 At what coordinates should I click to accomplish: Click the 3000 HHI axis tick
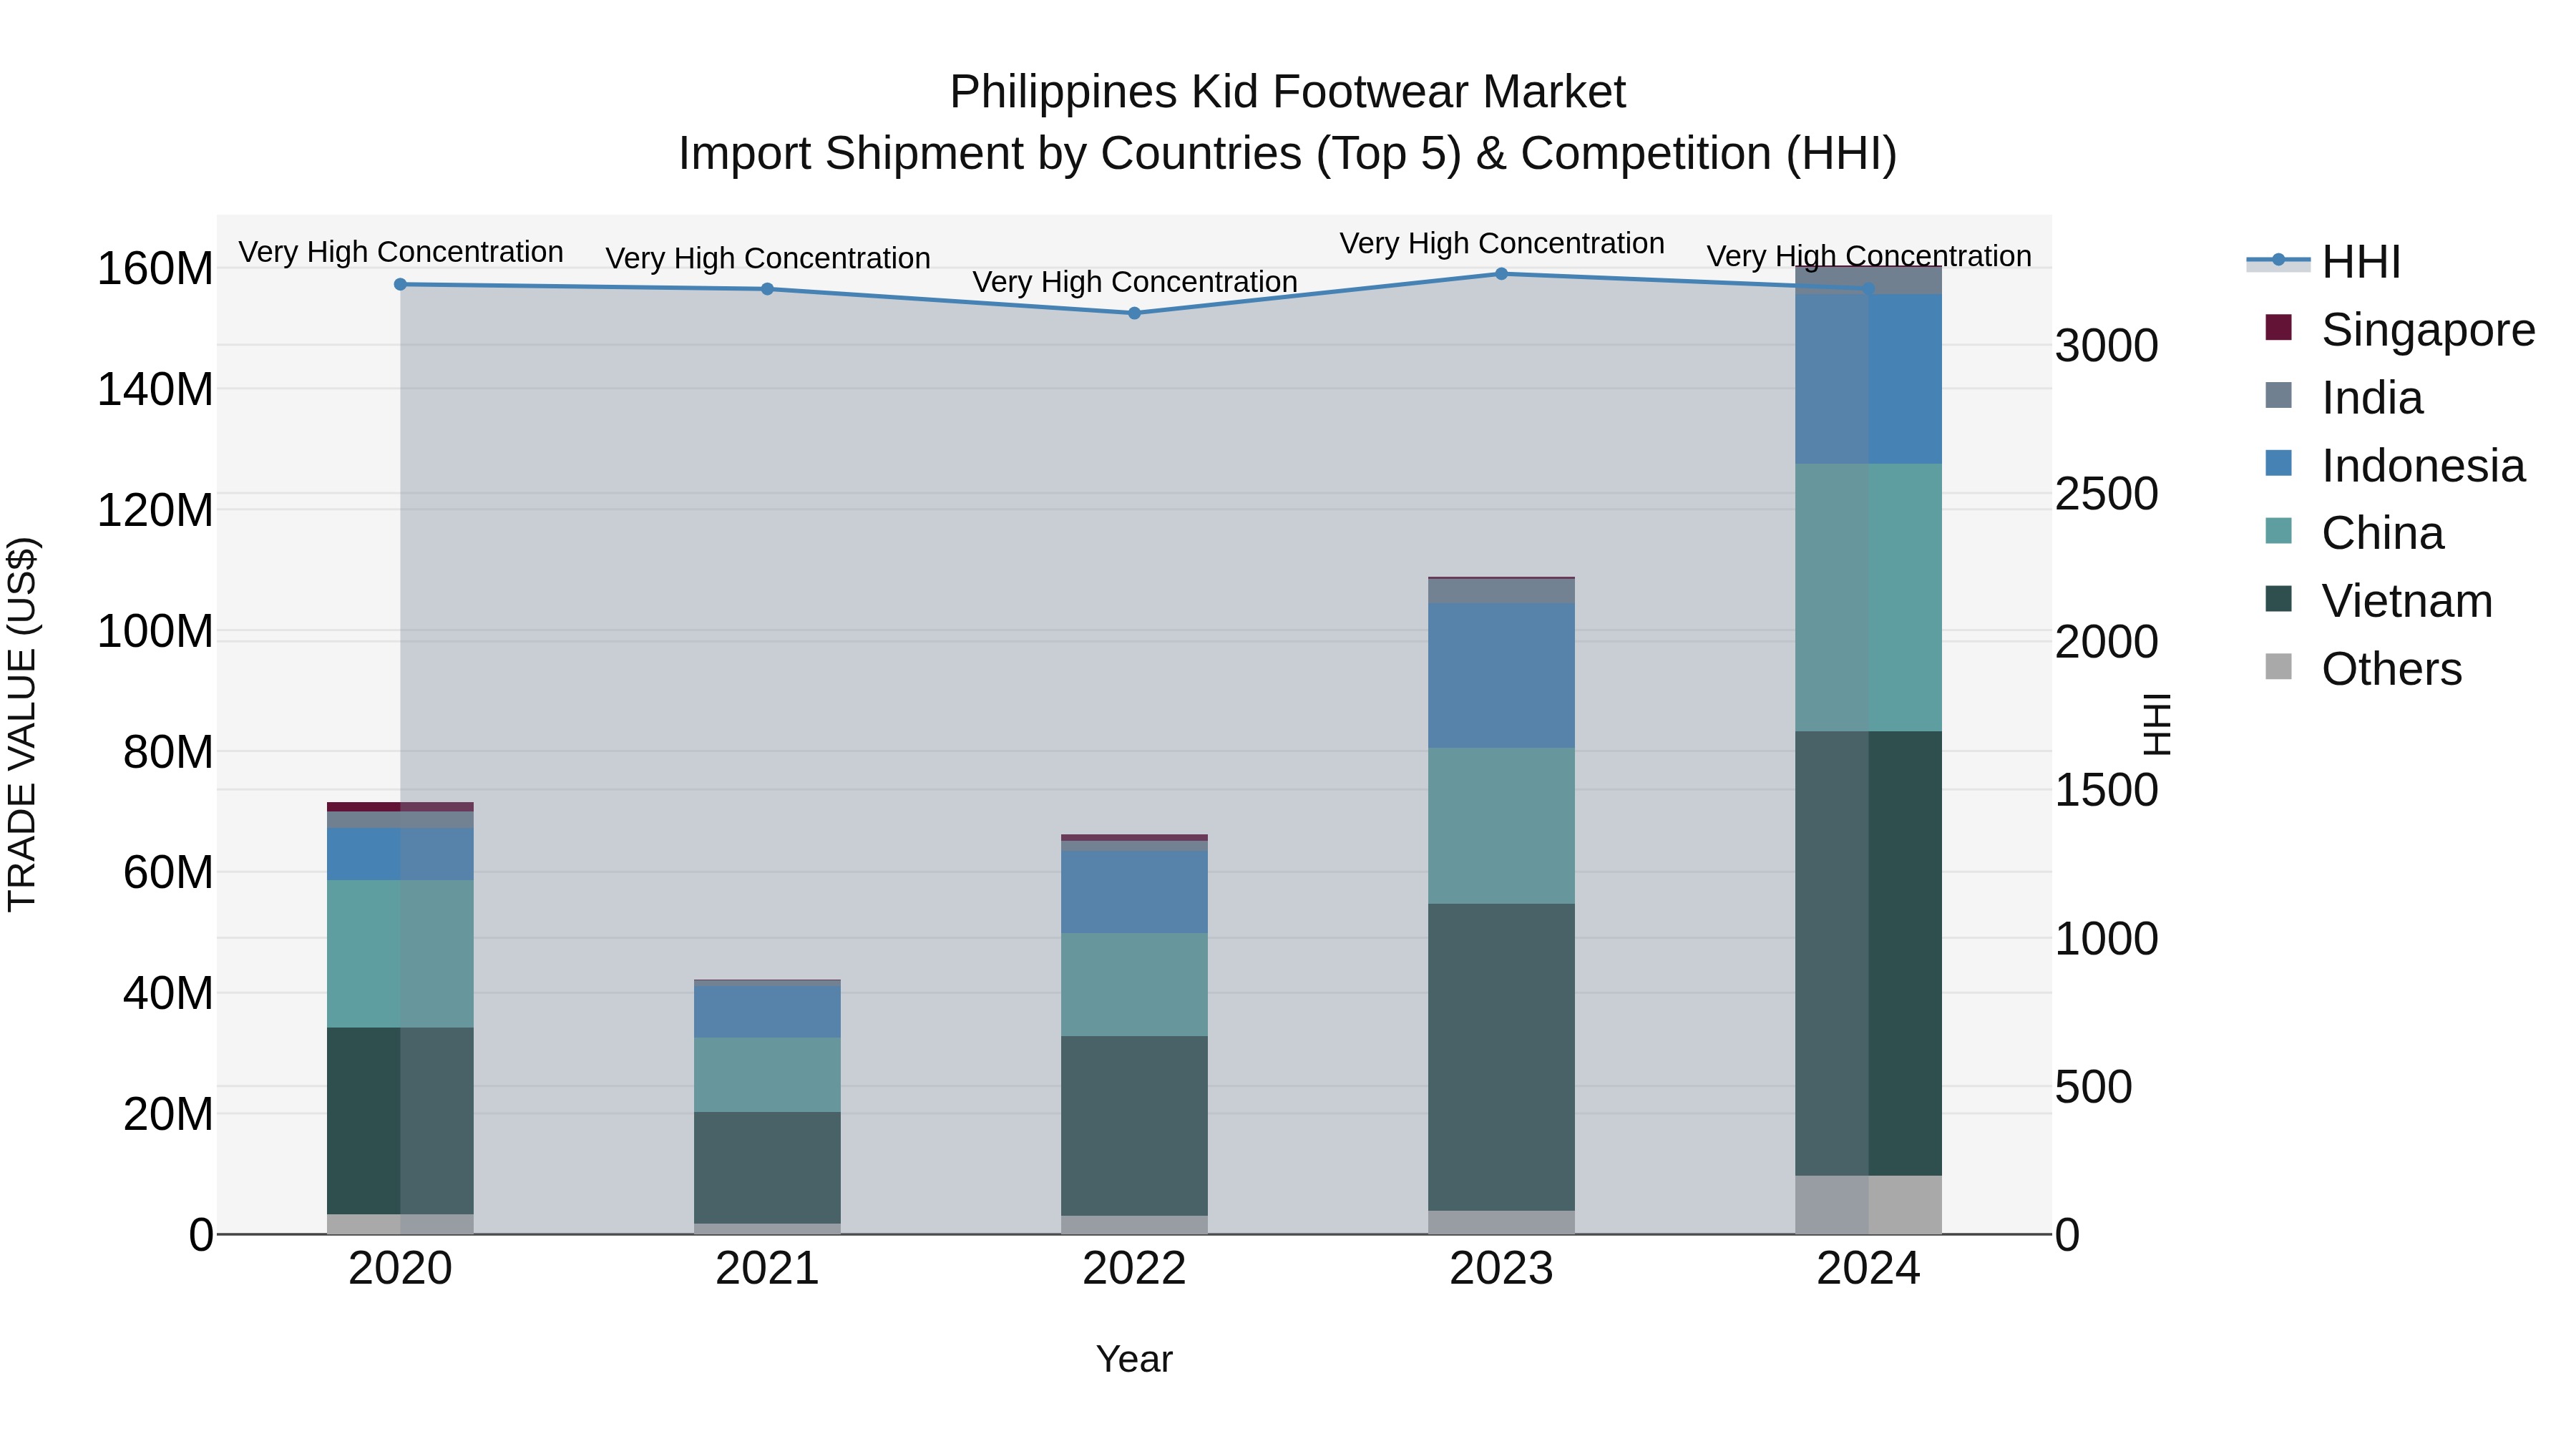pos(2107,346)
